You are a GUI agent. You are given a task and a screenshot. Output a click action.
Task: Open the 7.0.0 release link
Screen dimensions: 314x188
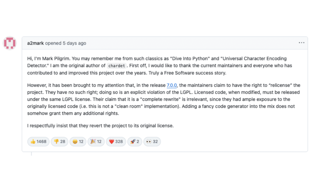171,85
